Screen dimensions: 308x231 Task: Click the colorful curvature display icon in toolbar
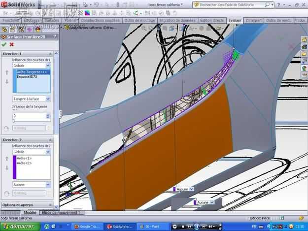coord(87,13)
